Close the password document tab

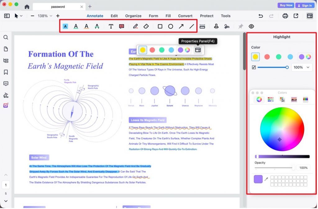[82, 7]
